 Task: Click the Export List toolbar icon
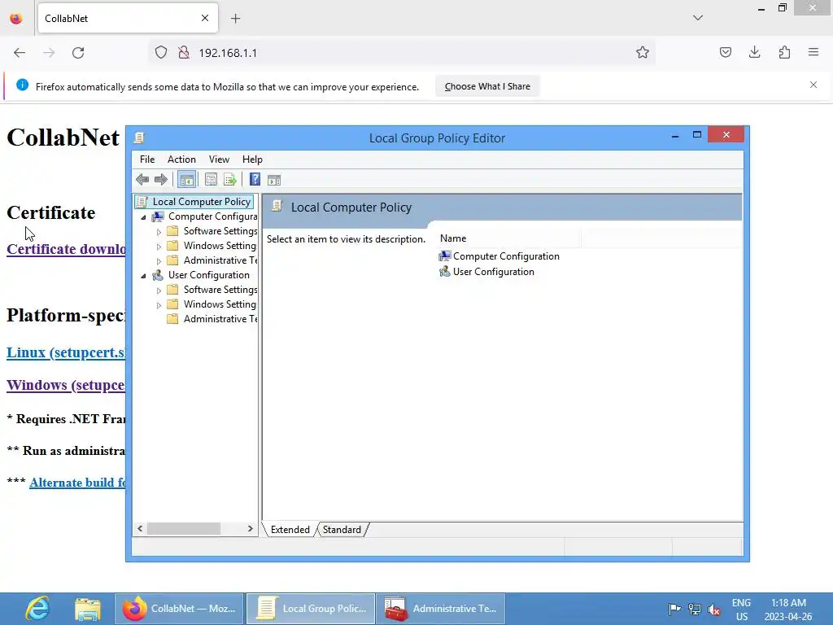point(230,180)
